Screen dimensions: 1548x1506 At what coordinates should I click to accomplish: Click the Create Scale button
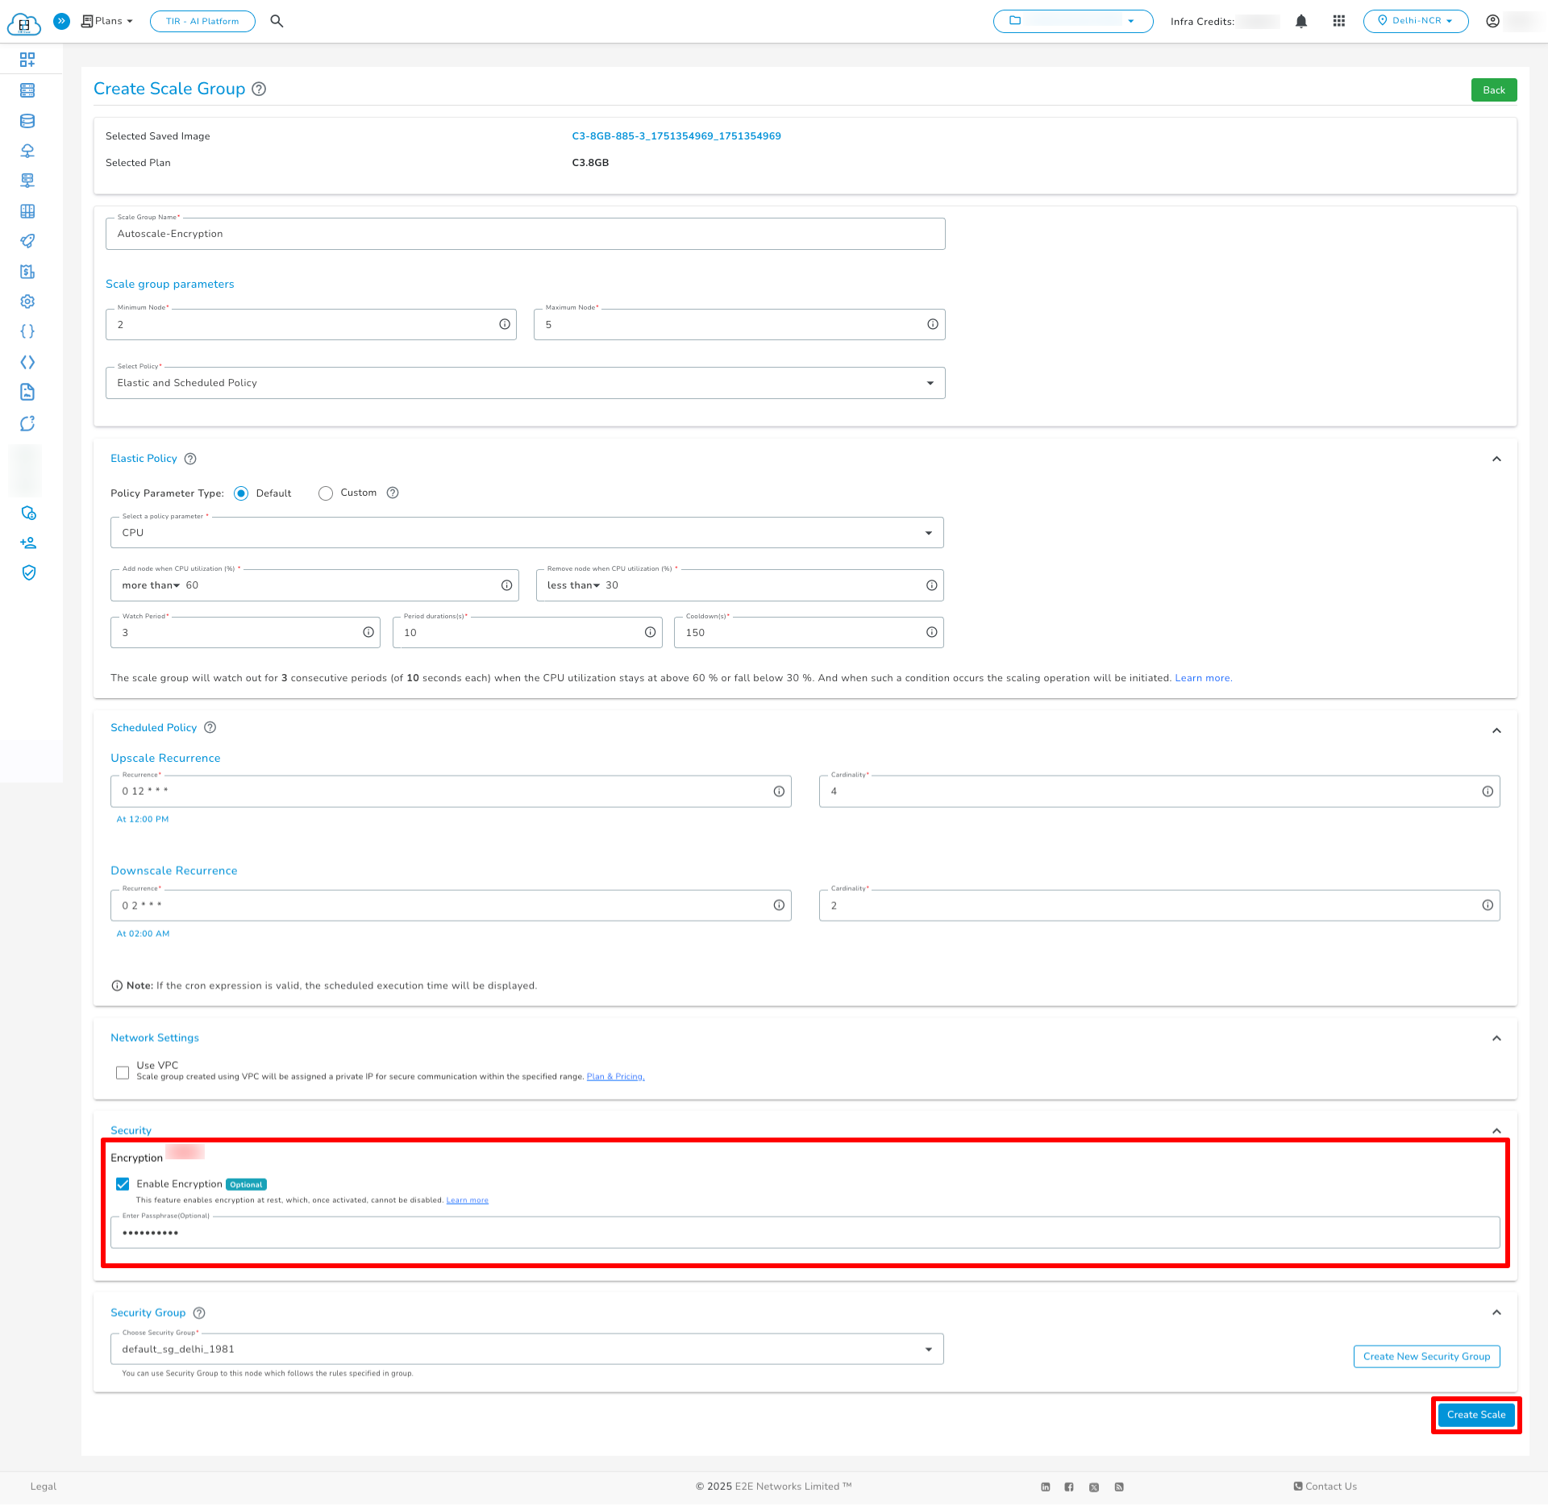[1475, 1414]
